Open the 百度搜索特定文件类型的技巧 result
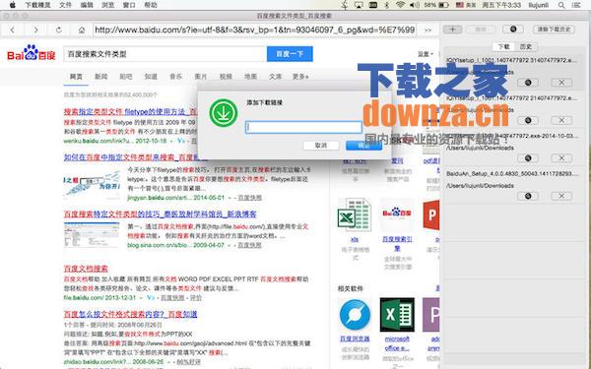Screen dimensions: 591x369 (160, 214)
